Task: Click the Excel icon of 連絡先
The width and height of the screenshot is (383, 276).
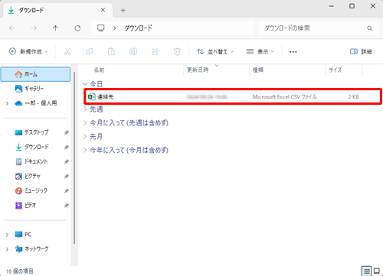Action: (91, 97)
